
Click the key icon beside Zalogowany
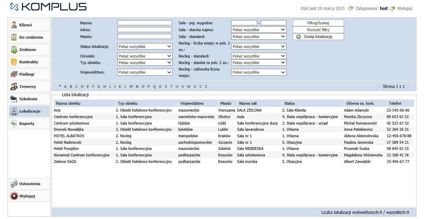[350, 8]
